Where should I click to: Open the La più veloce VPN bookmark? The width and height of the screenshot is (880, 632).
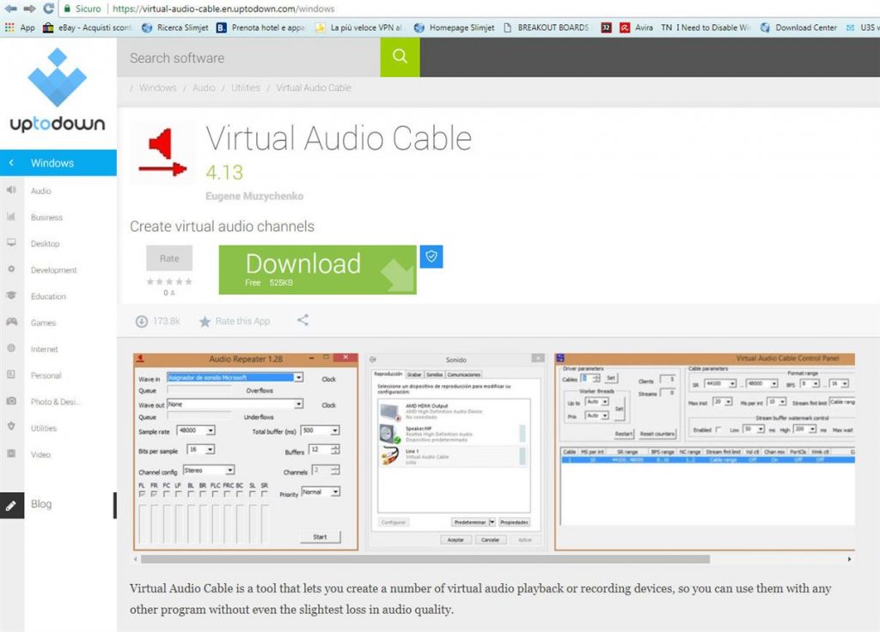[x=358, y=27]
